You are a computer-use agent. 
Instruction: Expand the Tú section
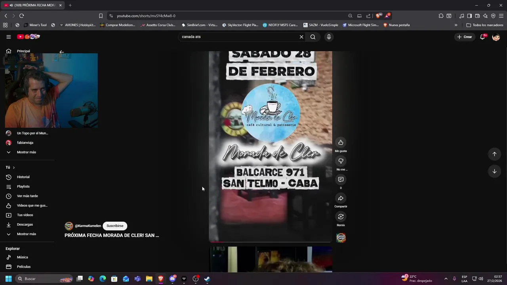click(x=10, y=167)
